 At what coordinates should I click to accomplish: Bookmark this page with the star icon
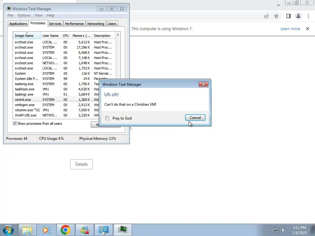276,16
